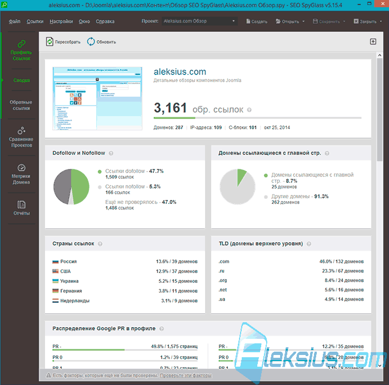Click the vertical scrollbar up arrow

click(380, 55)
